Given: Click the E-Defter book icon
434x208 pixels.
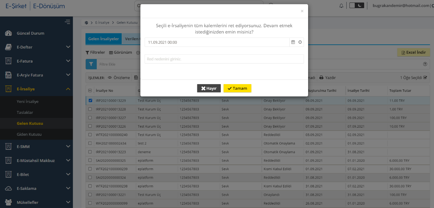Looking at the screenshot, I should click(8, 47).
